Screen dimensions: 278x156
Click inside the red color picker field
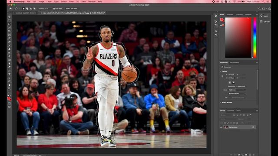(x=238, y=38)
